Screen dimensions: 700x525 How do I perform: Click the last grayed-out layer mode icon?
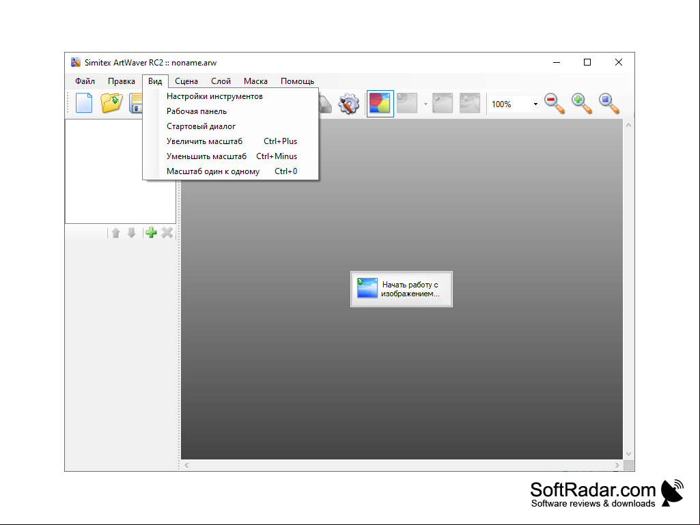point(470,103)
